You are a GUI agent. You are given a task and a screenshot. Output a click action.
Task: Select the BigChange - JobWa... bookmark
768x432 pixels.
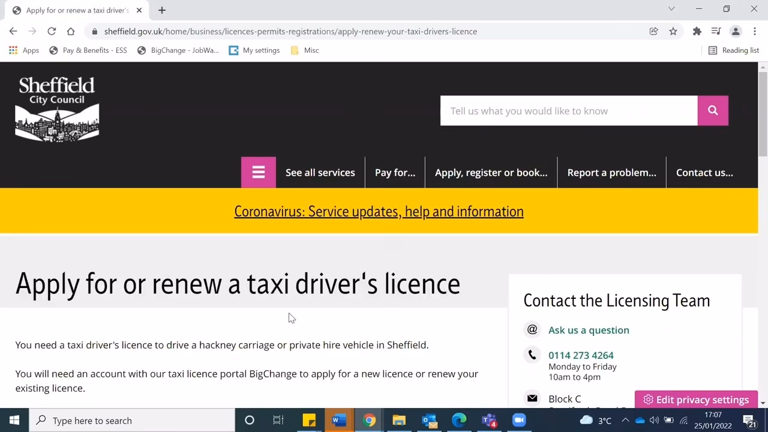pos(178,50)
